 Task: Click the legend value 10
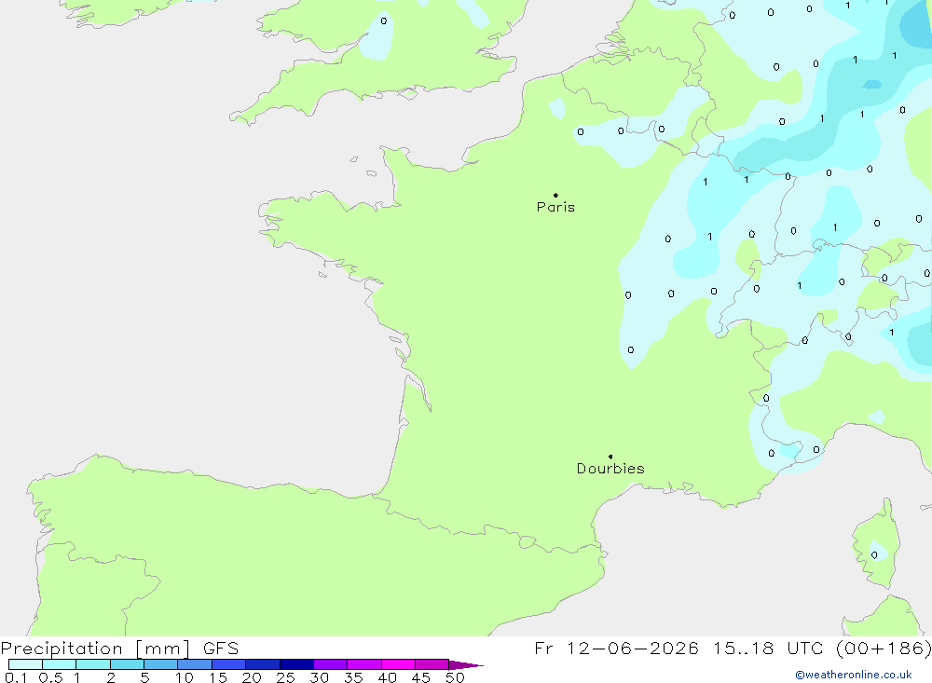point(185,677)
